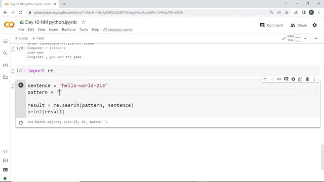Add a new Text cell
The height and width of the screenshot is (182, 324).
pos(38,38)
